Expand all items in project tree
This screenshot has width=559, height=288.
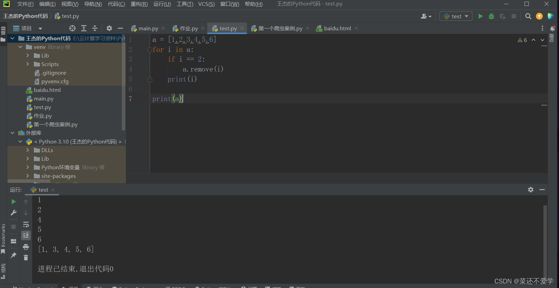coord(84,28)
